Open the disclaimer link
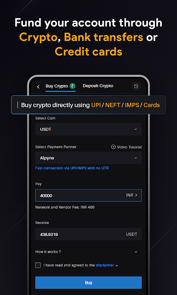Viewport: 177px width, 295px height. [x=105, y=265]
